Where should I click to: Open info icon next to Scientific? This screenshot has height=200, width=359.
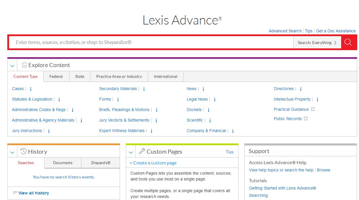pyautogui.click(x=210, y=121)
